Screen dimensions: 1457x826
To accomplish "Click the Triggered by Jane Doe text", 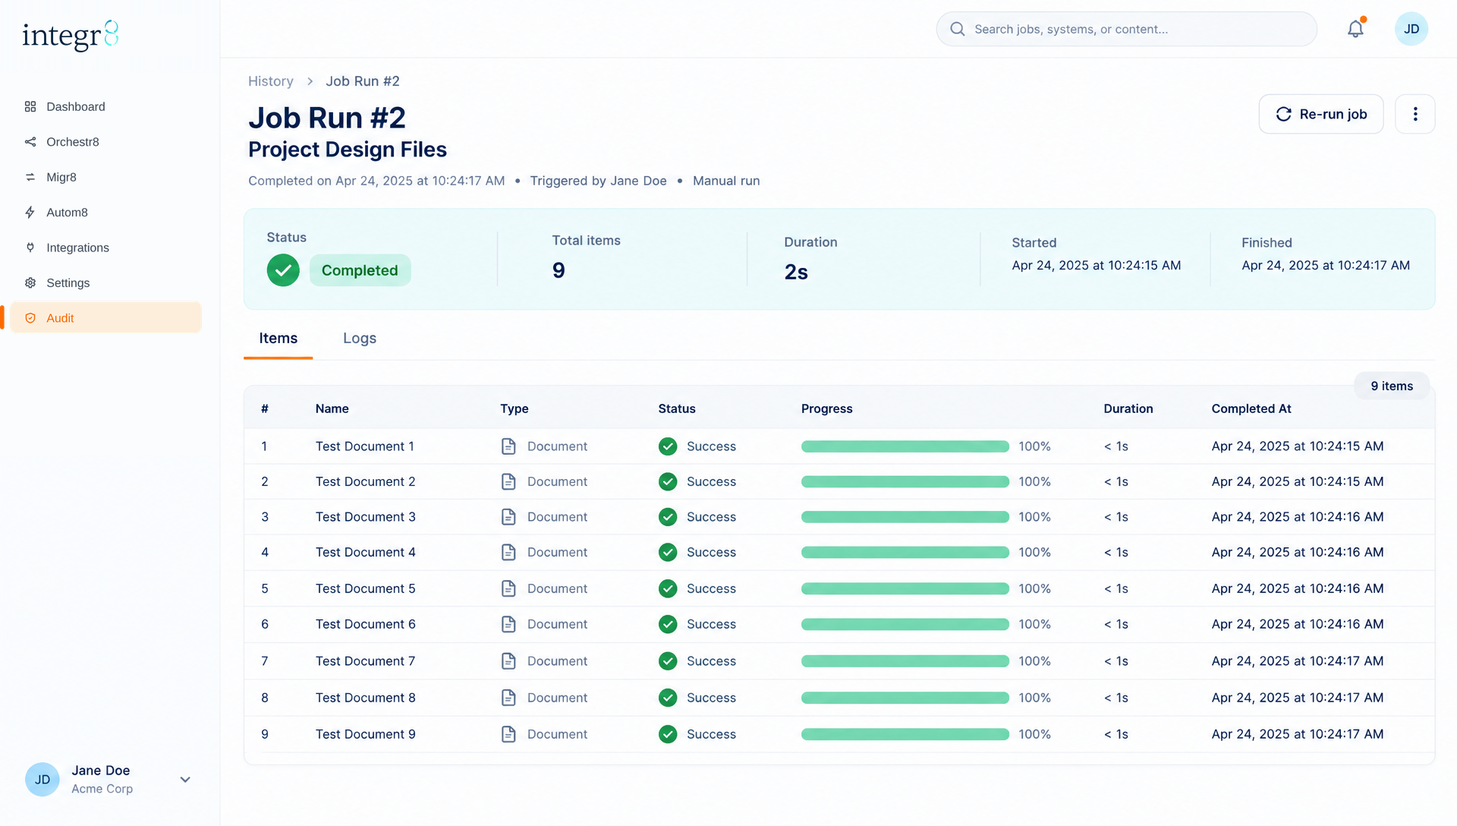I will tap(598, 181).
